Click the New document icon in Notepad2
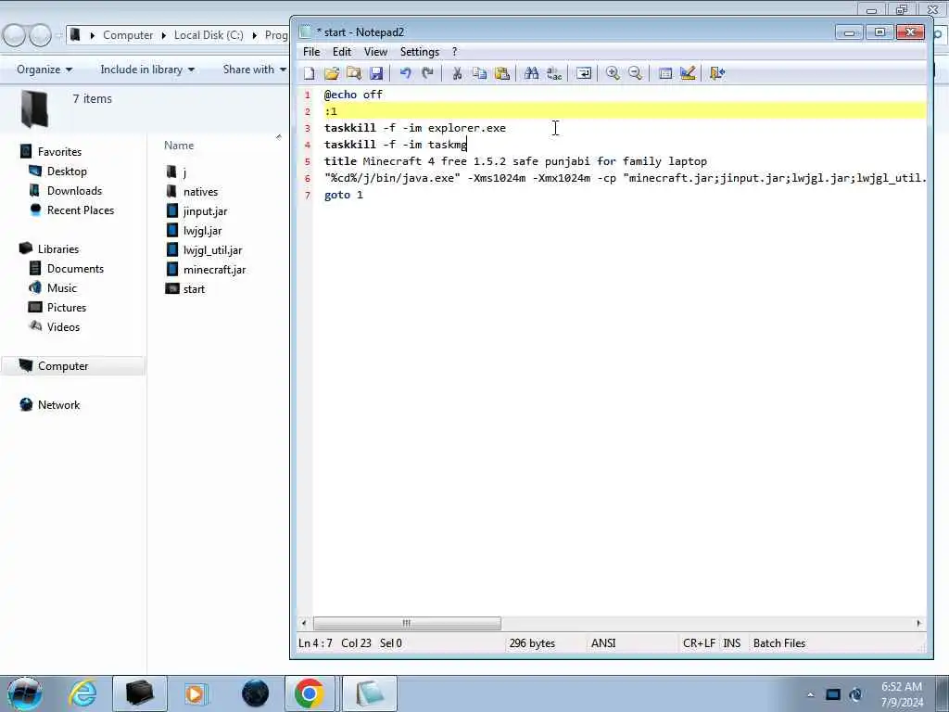The height and width of the screenshot is (712, 949). pos(310,73)
